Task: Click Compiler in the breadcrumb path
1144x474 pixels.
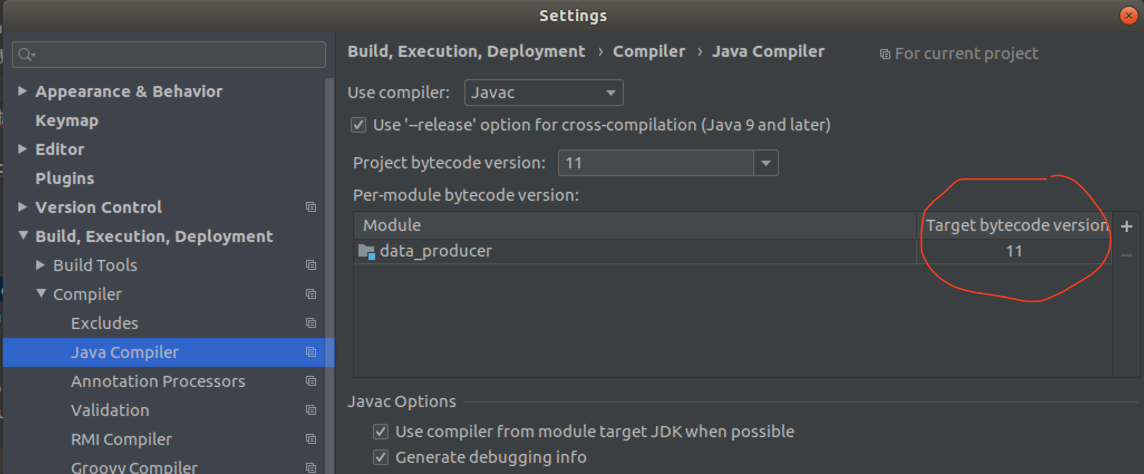Action: [649, 51]
